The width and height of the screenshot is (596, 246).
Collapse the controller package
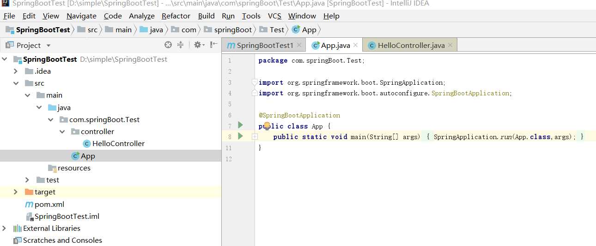coord(62,131)
